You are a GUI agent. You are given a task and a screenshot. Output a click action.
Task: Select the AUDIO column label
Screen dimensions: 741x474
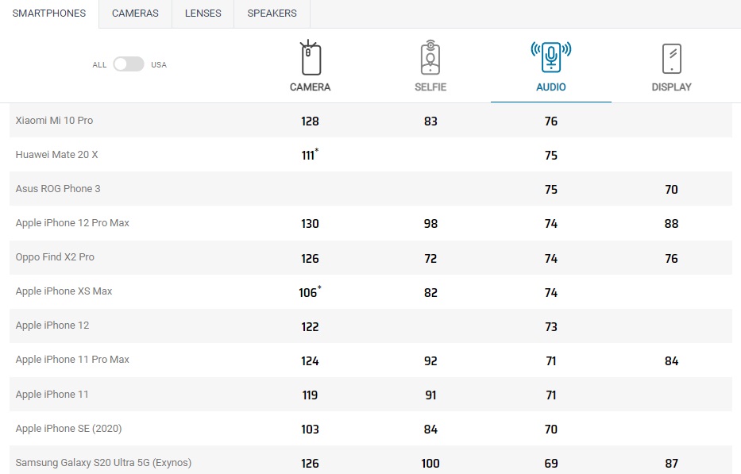click(x=550, y=87)
